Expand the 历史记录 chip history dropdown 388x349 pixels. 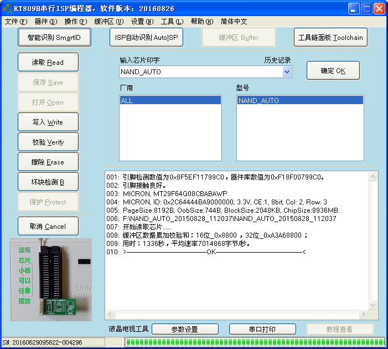pos(287,72)
